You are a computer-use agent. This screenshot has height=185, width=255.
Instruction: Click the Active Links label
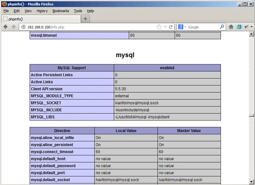tap(42, 82)
